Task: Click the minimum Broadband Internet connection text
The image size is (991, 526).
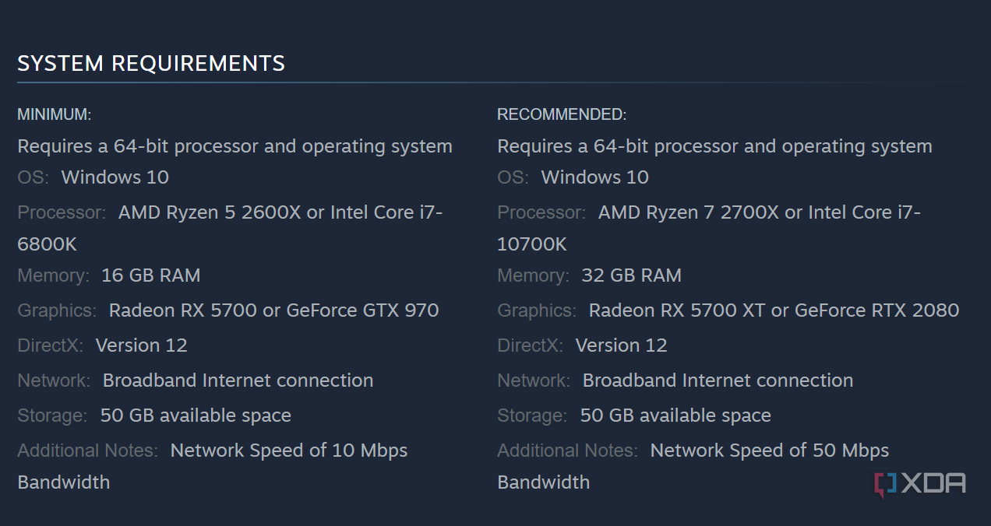Action: coord(238,380)
